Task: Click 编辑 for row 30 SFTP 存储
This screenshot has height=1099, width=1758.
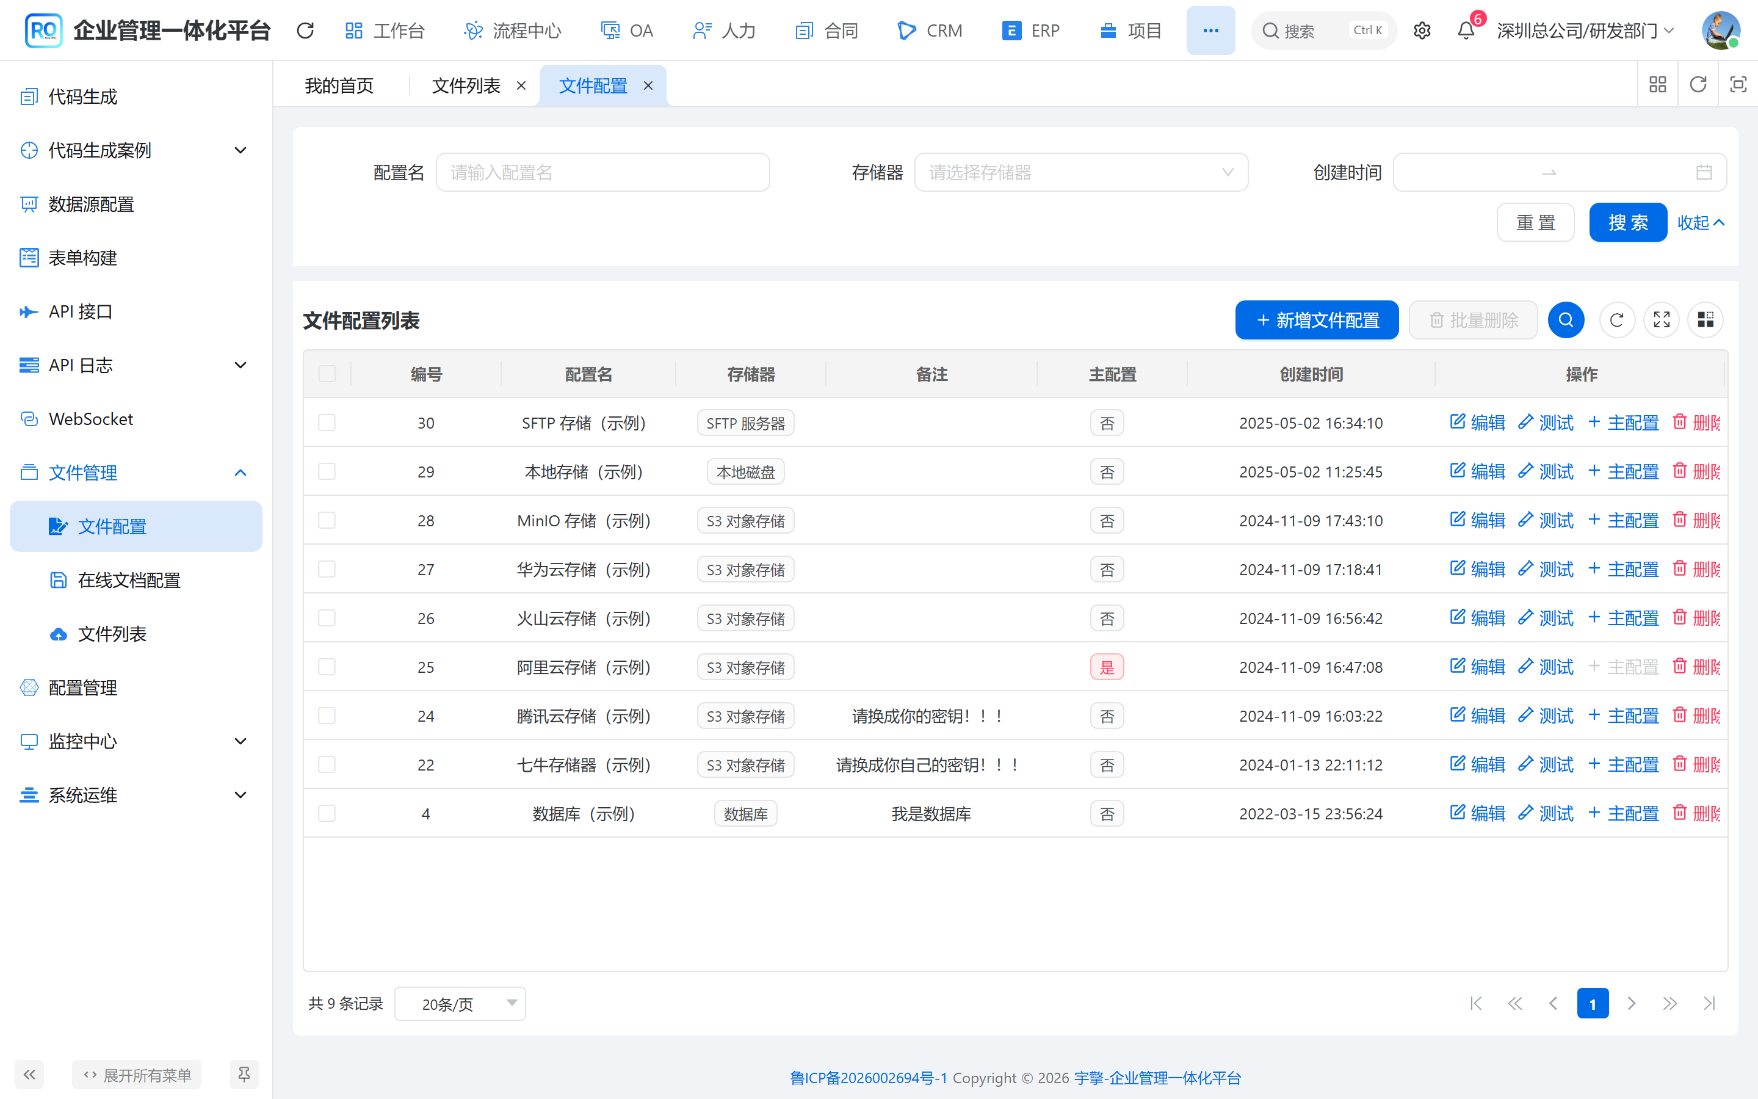Action: pos(1478,423)
